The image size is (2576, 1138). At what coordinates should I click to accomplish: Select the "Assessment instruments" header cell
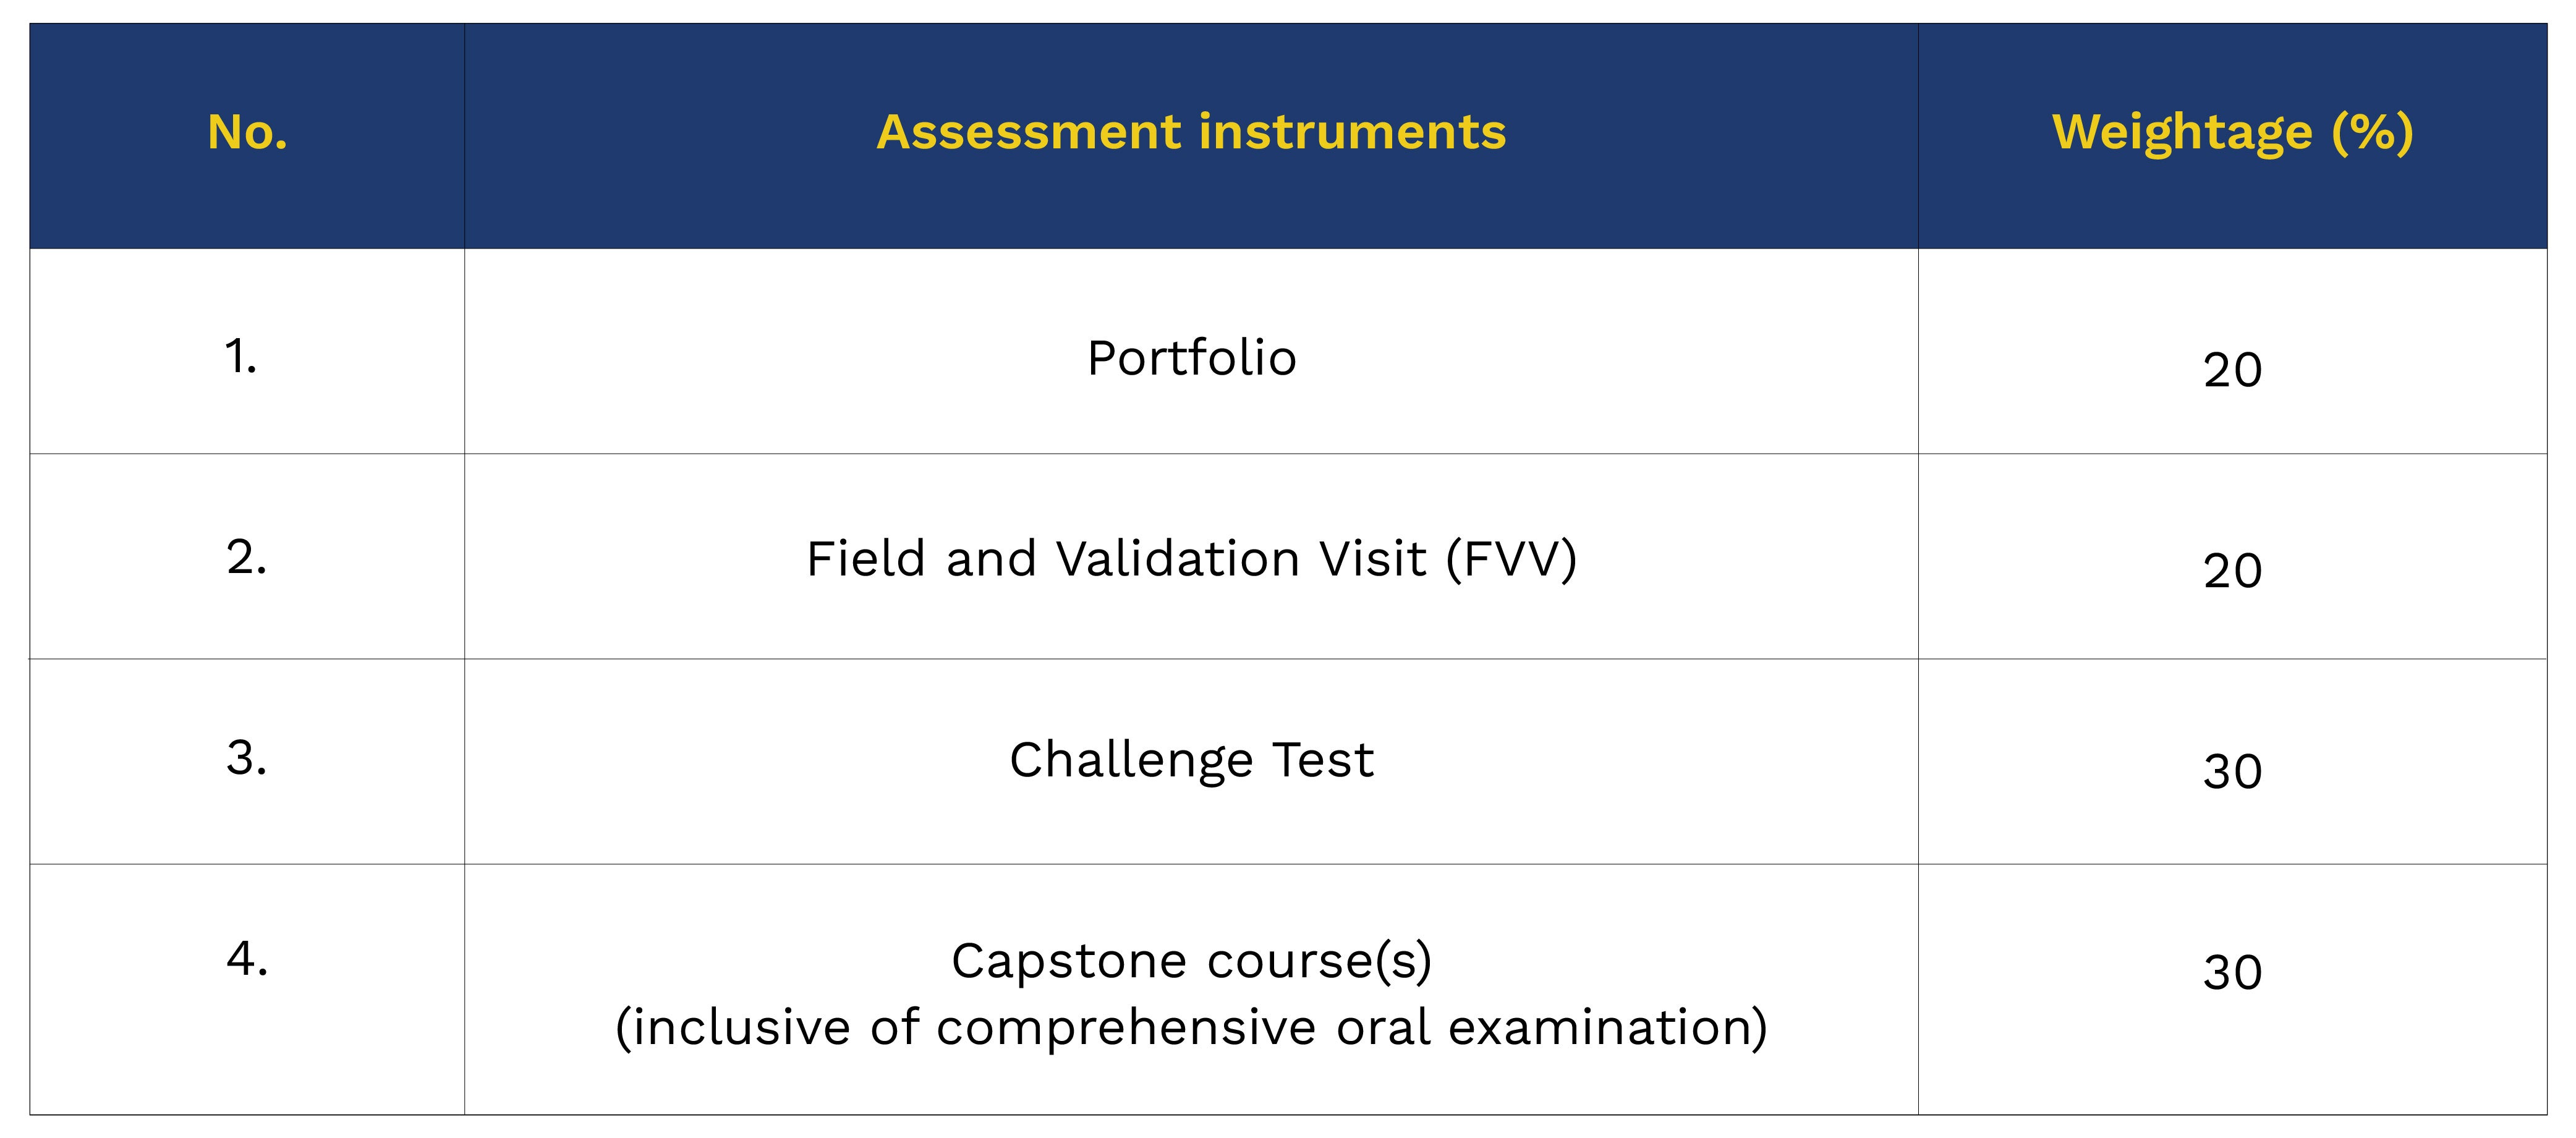1191,133
